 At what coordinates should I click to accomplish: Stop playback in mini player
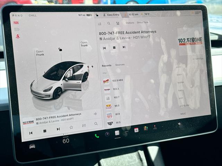45,131
